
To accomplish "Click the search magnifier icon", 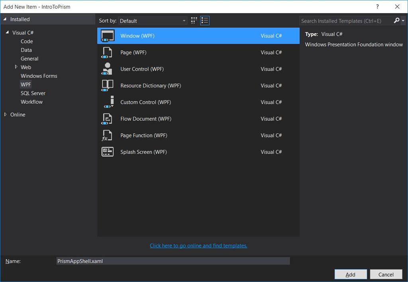I will [396, 21].
